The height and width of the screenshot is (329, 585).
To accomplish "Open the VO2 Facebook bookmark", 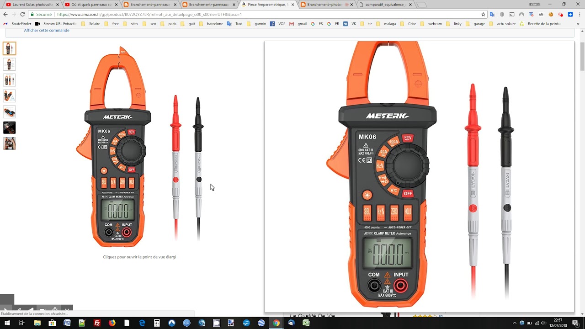I will (x=277, y=24).
